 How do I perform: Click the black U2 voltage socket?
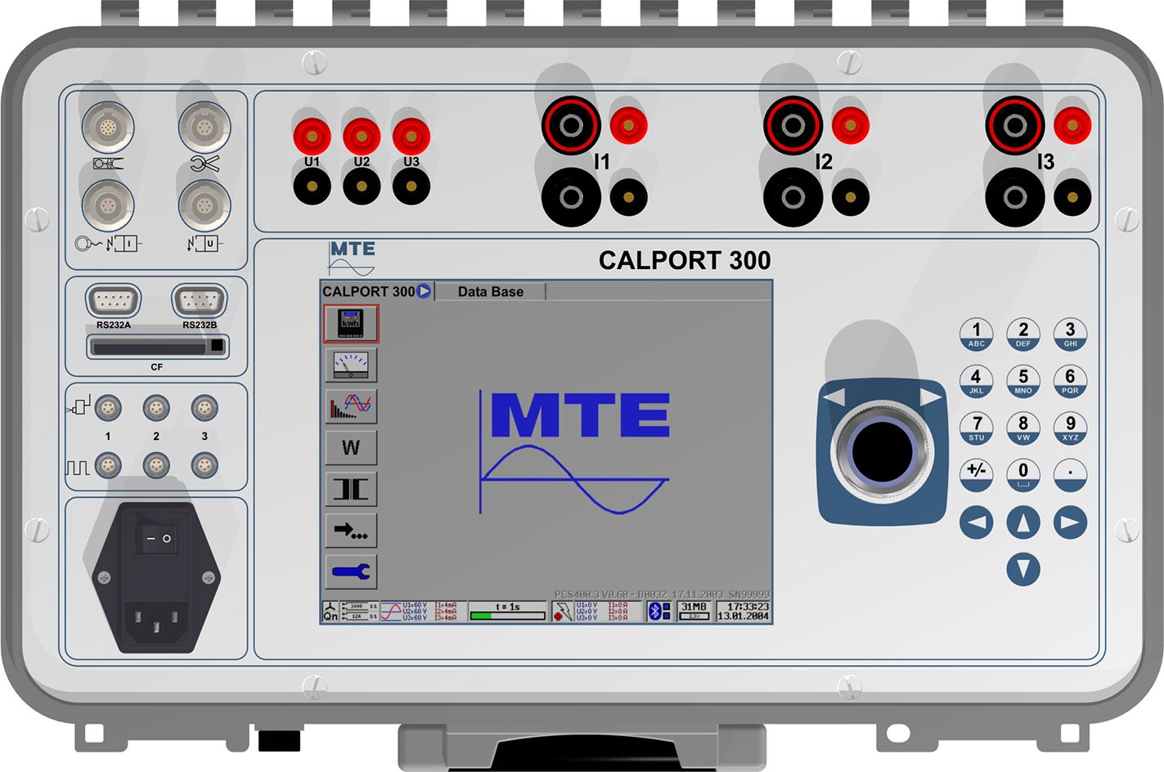coord(362,186)
